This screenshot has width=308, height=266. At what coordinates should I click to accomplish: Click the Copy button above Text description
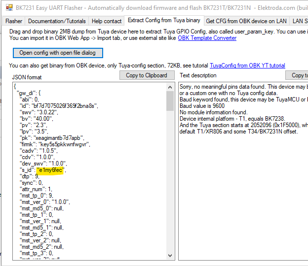[x=297, y=75]
